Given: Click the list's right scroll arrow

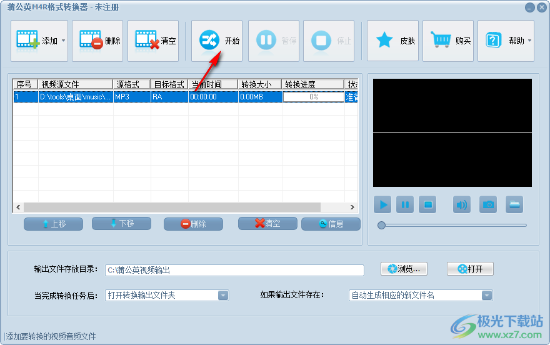Looking at the screenshot, I should [352, 207].
